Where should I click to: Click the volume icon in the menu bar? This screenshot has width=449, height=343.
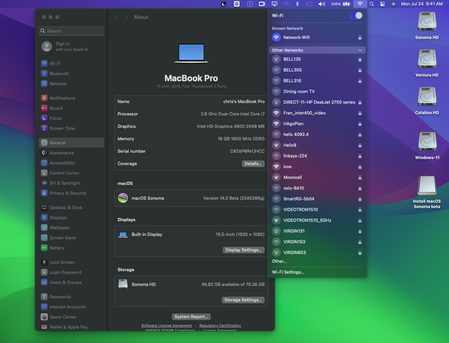click(322, 4)
